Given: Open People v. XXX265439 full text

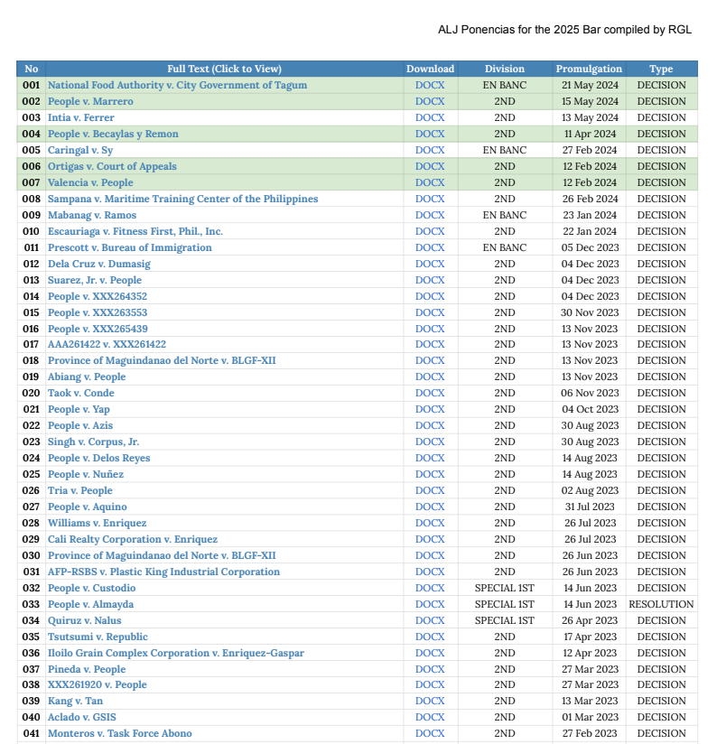Looking at the screenshot, I should pos(98,329).
